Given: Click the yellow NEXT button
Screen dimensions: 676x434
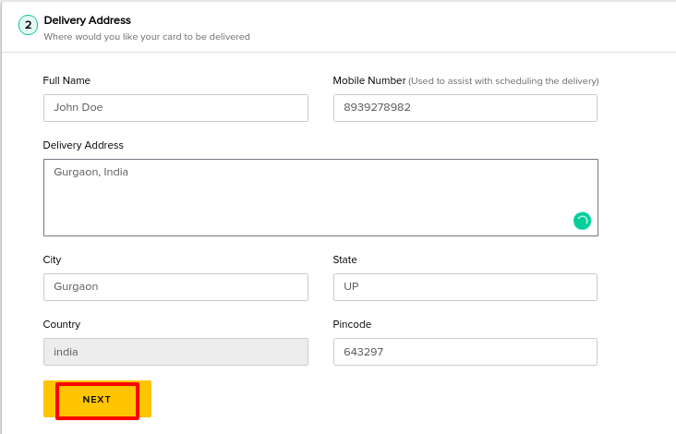Looking at the screenshot, I should coord(98,399).
